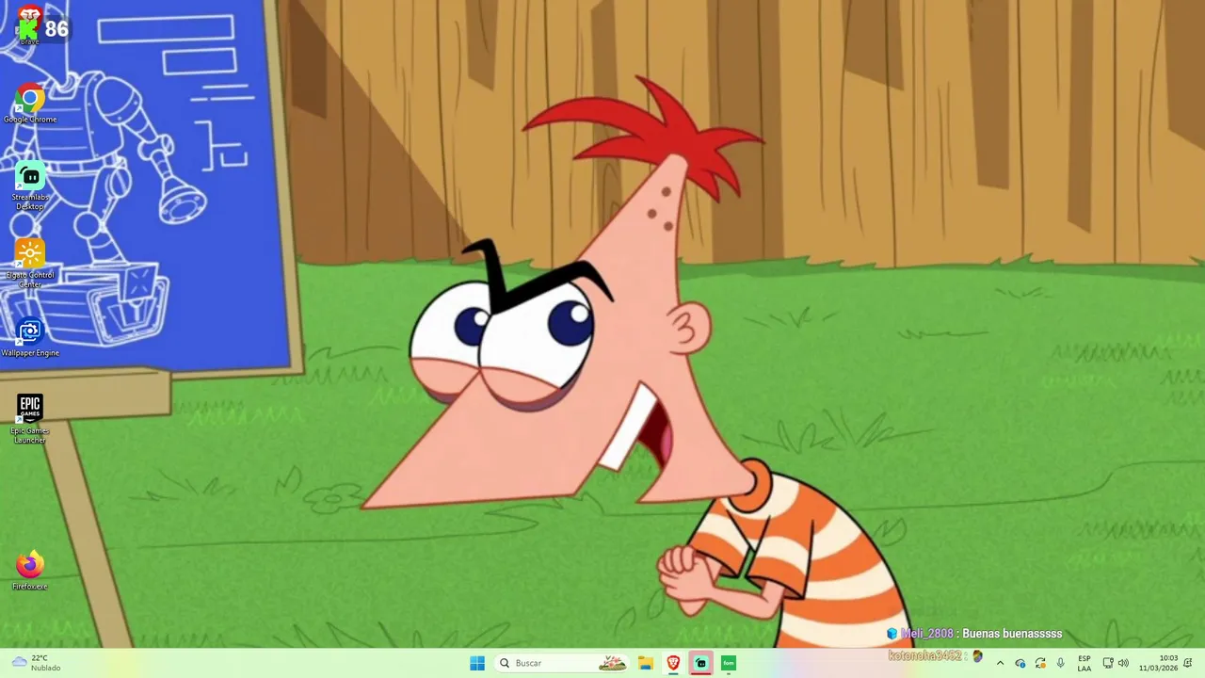Viewport: 1205px width, 678px height.
Task: Open File Explorer from taskbar
Action: coord(646,663)
